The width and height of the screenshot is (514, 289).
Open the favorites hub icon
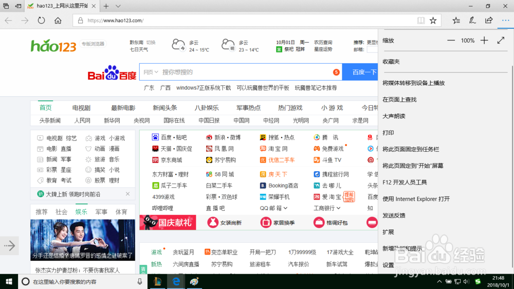click(456, 21)
